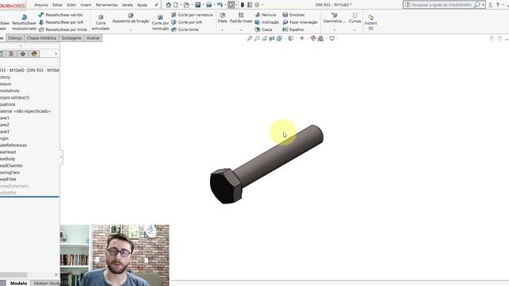
Task: Switch to the Modelo bottom tab
Action: click(x=18, y=283)
